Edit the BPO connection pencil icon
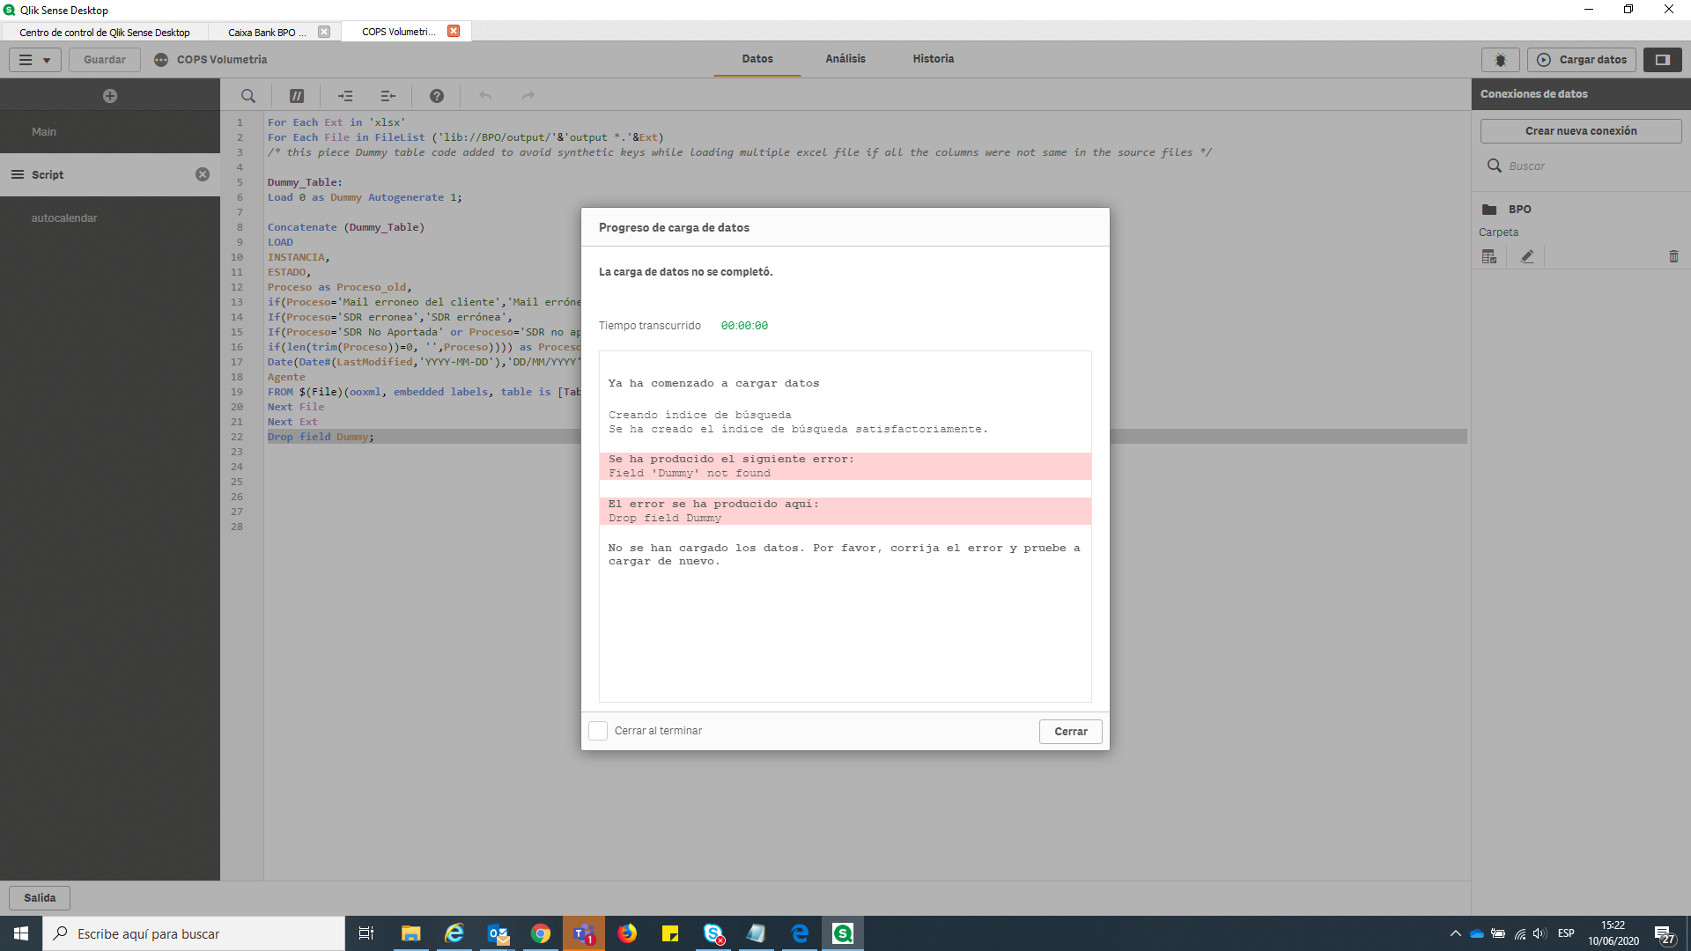1691x951 pixels. [1527, 256]
